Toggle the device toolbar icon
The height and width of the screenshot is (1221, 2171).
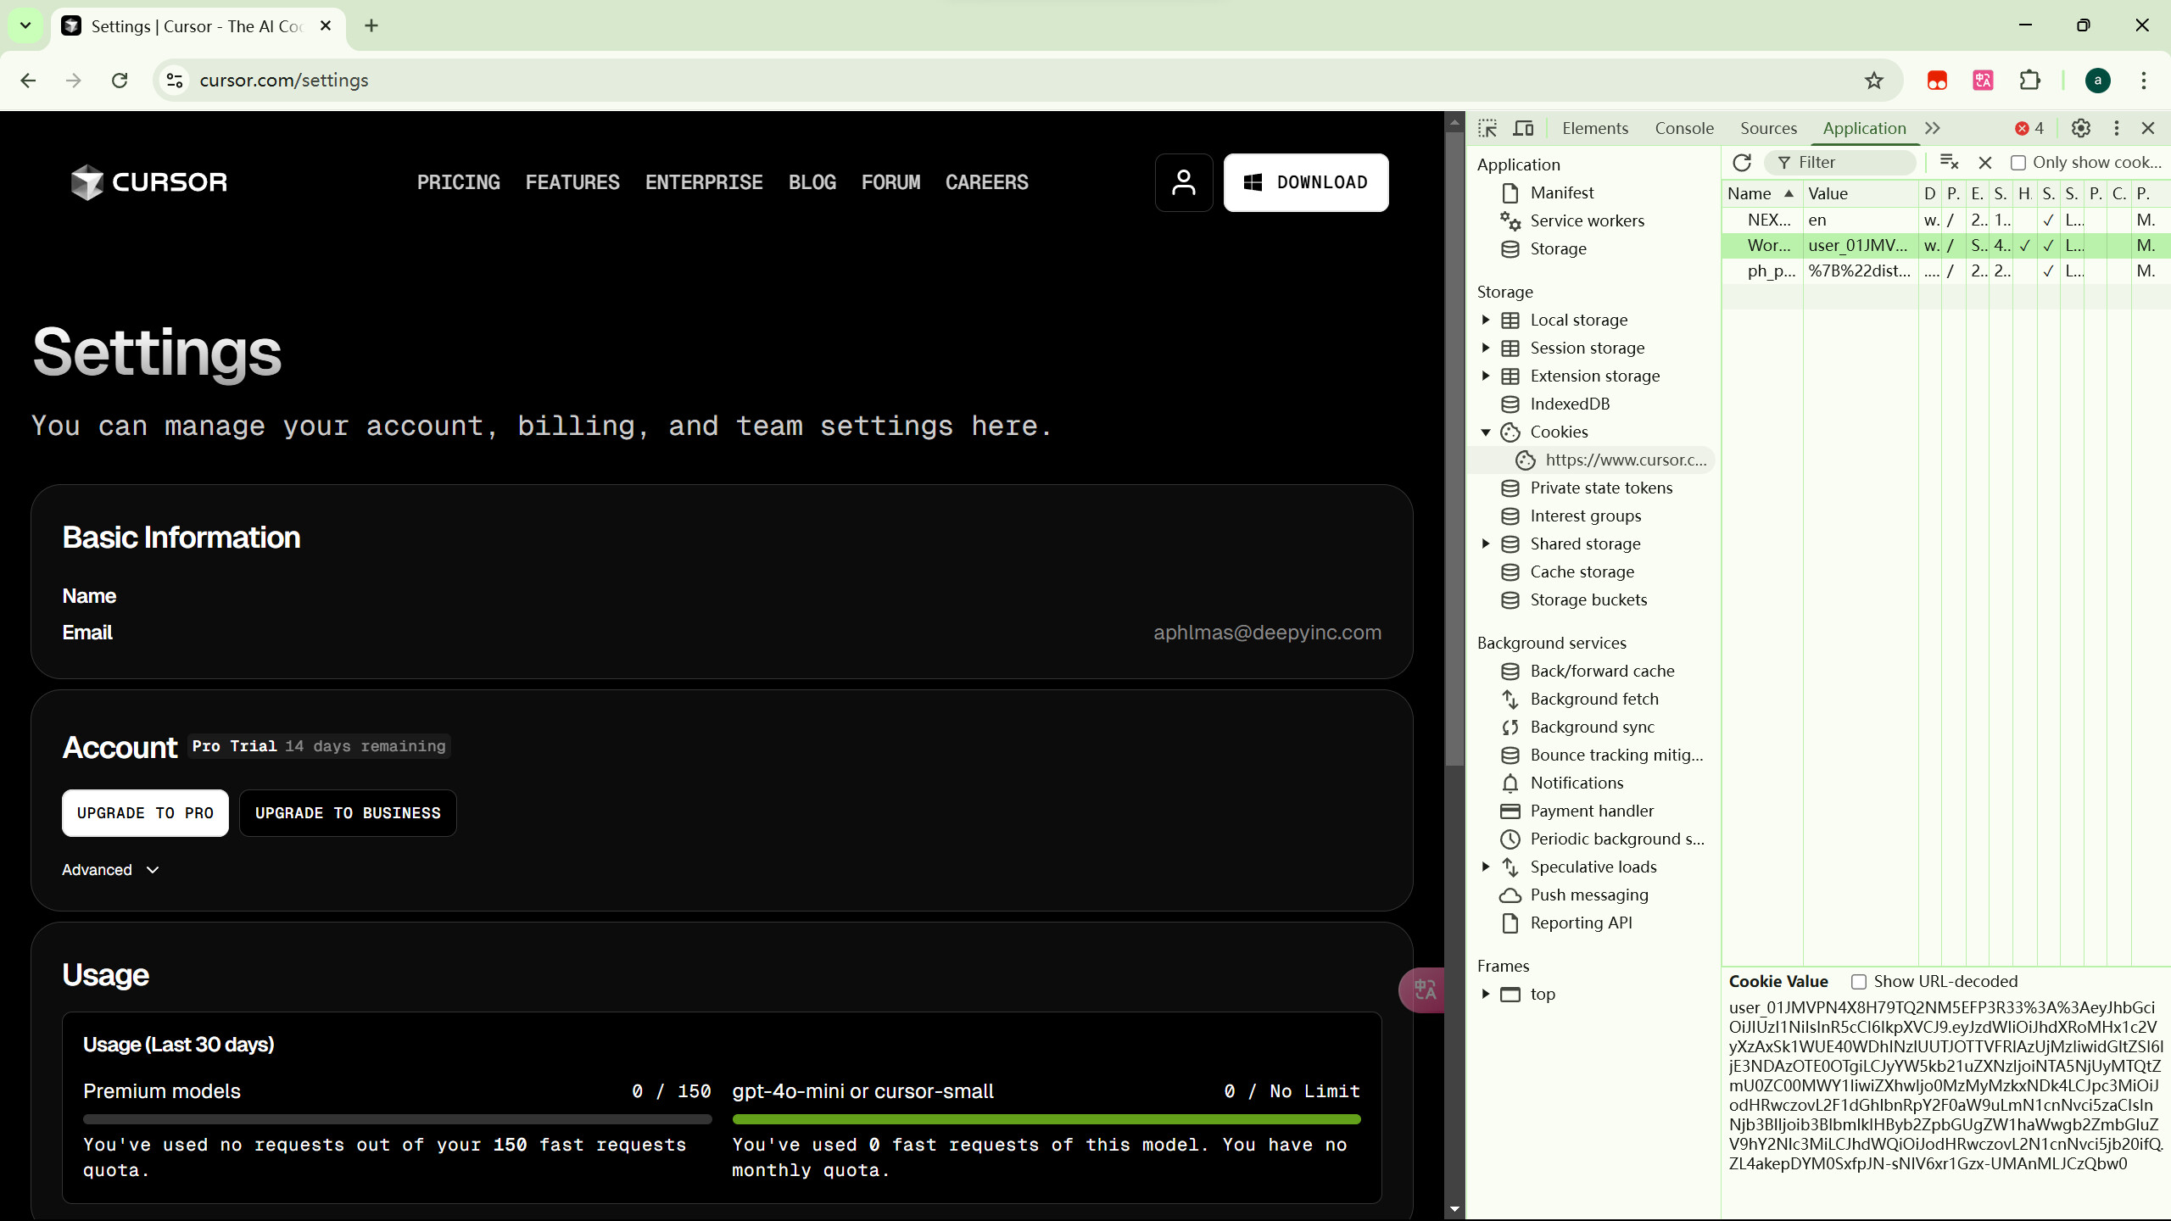tap(1524, 128)
